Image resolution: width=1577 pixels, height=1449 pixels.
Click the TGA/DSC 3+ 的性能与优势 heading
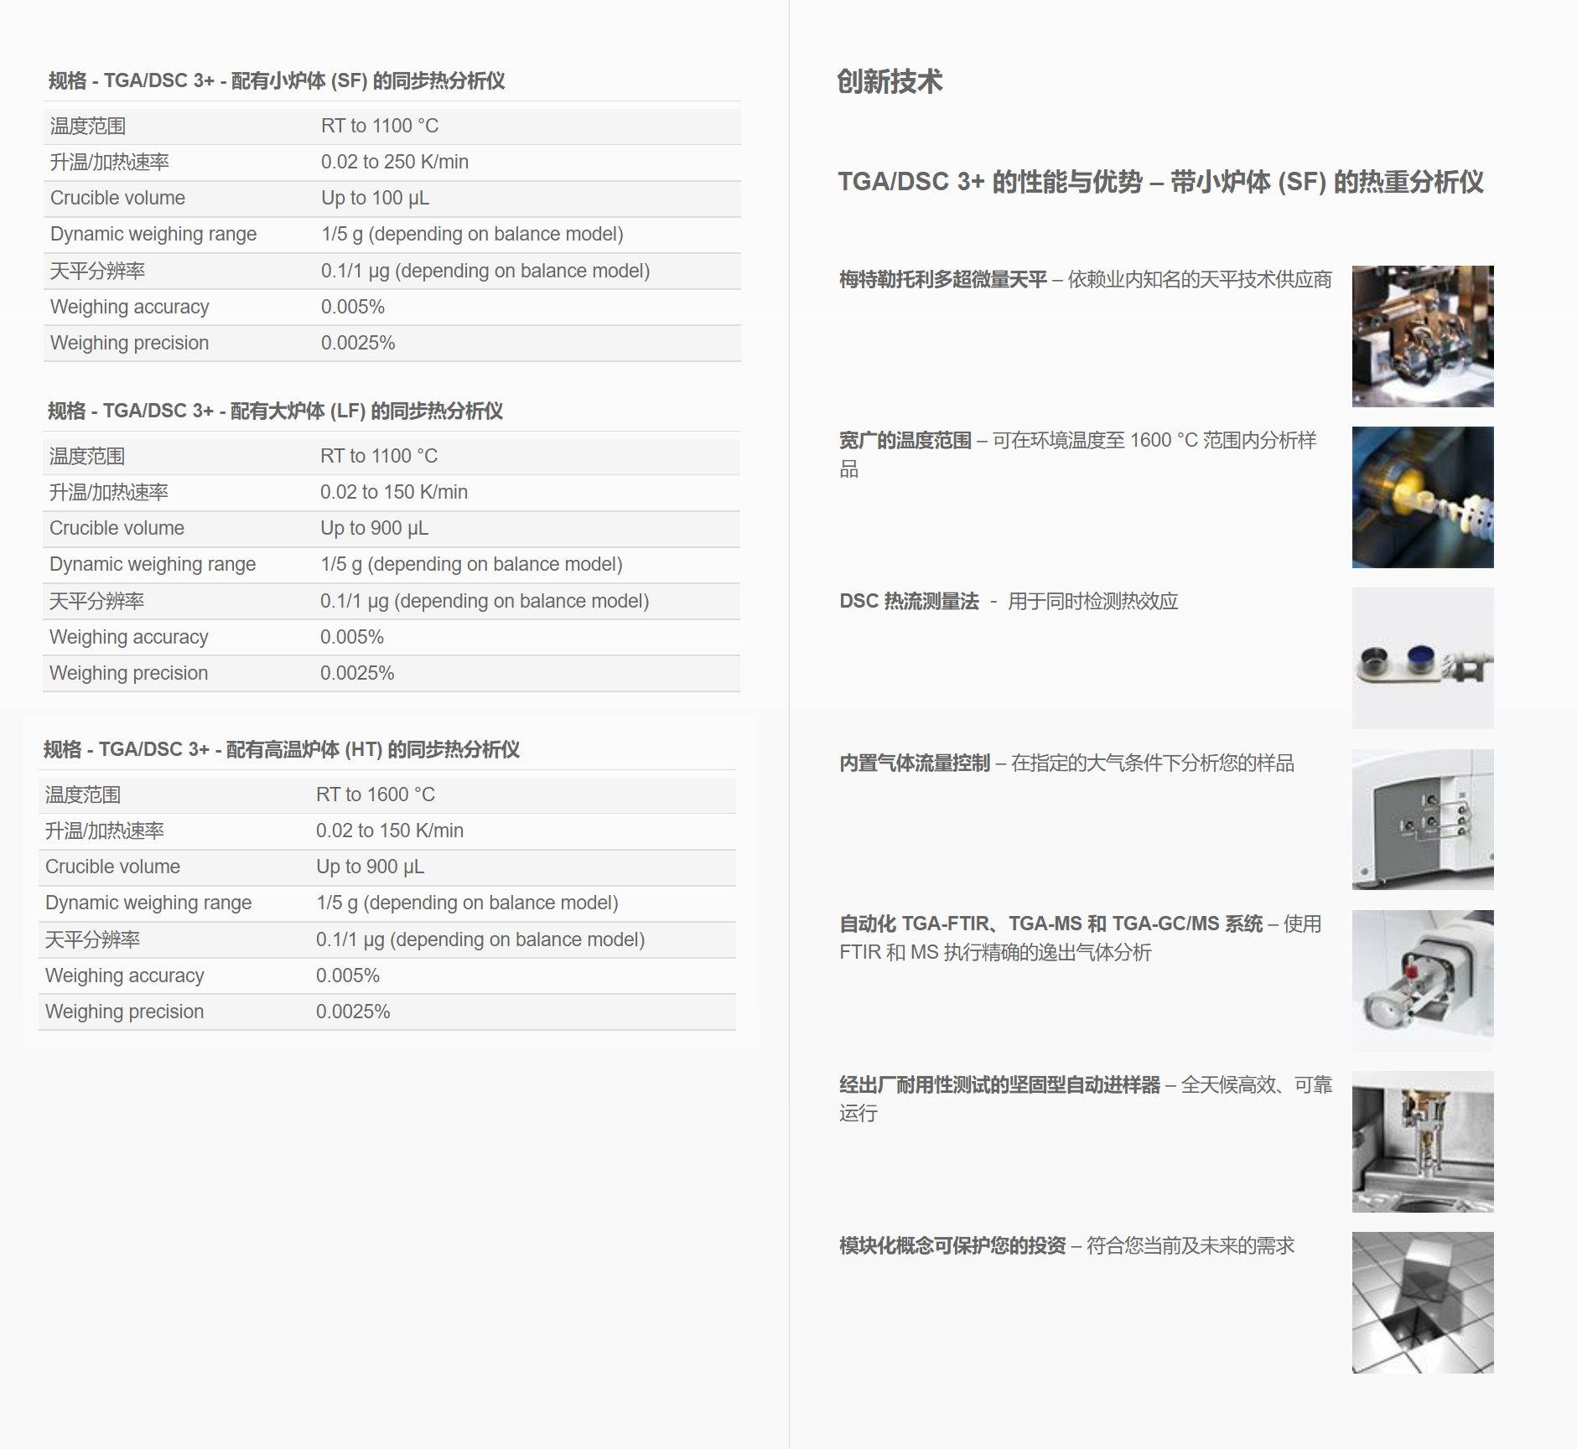[1160, 182]
